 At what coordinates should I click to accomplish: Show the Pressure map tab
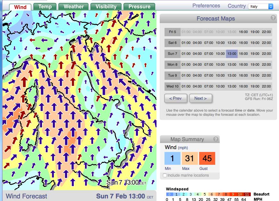pyautogui.click(x=139, y=7)
